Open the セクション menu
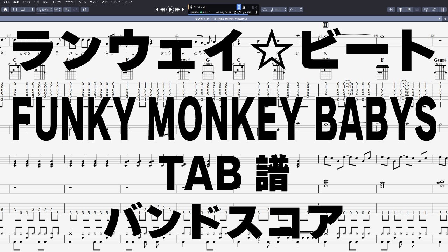 coord(71,2)
